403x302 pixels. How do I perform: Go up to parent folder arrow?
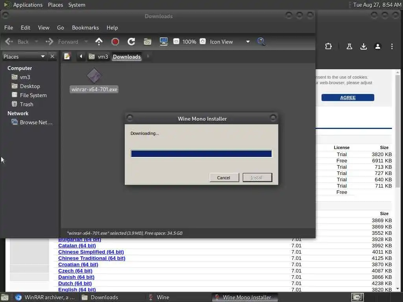[99, 42]
